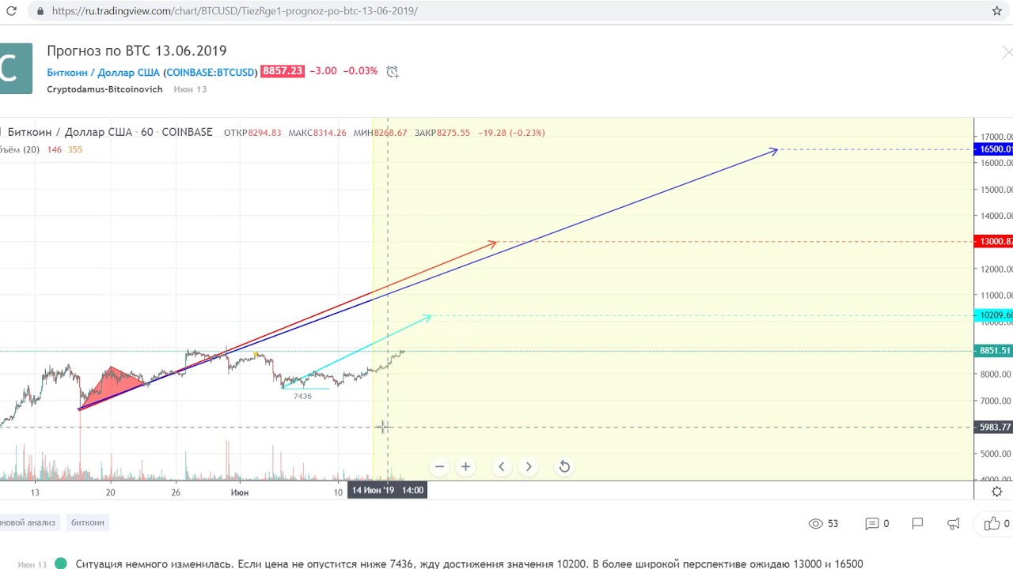Click the биткоин tag
1013x569 pixels.
click(87, 522)
